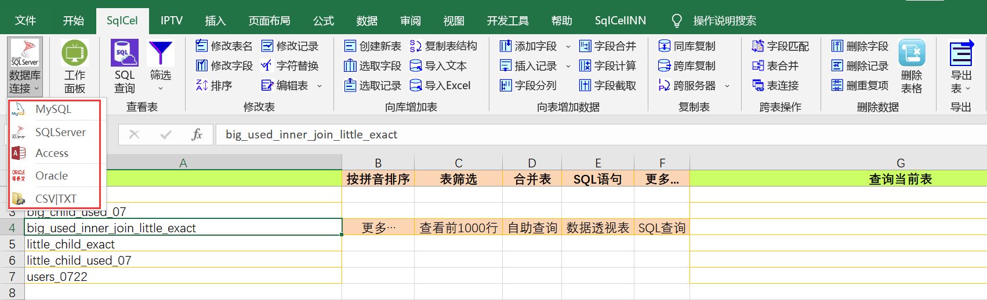Click the 数据透视表 cell button
The height and width of the screenshot is (300, 987).
click(598, 228)
